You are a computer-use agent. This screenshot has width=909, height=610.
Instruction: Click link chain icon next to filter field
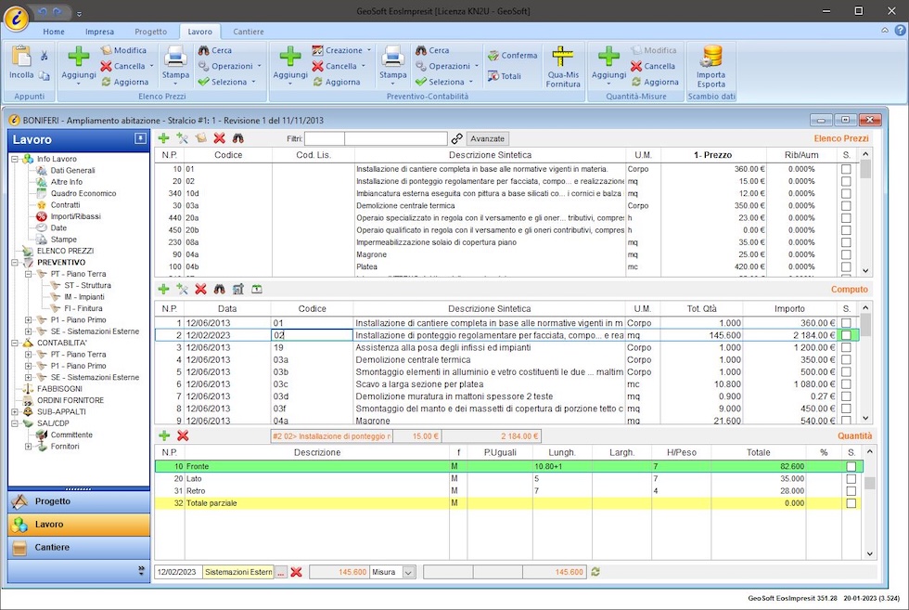click(456, 138)
